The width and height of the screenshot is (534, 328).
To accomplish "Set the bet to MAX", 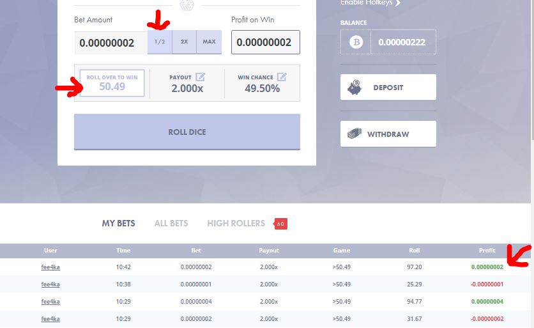I will point(209,42).
